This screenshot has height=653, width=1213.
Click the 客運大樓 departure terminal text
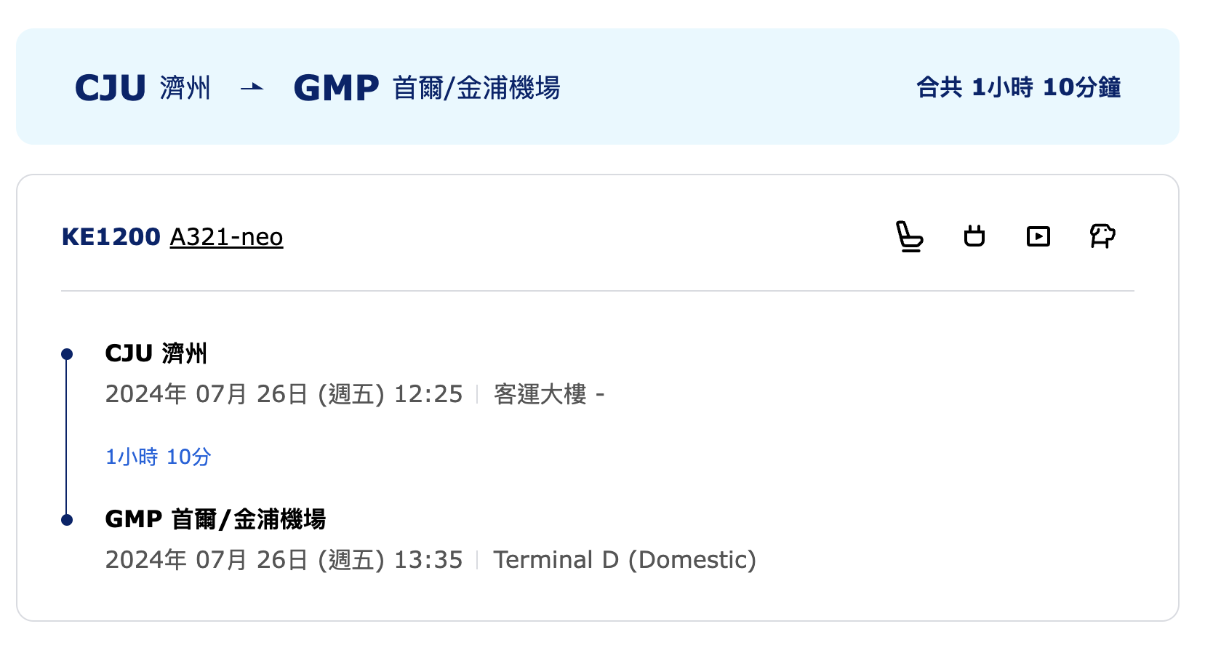click(x=540, y=394)
